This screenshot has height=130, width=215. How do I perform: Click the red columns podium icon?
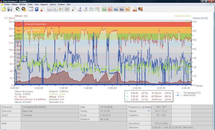click(135, 9)
